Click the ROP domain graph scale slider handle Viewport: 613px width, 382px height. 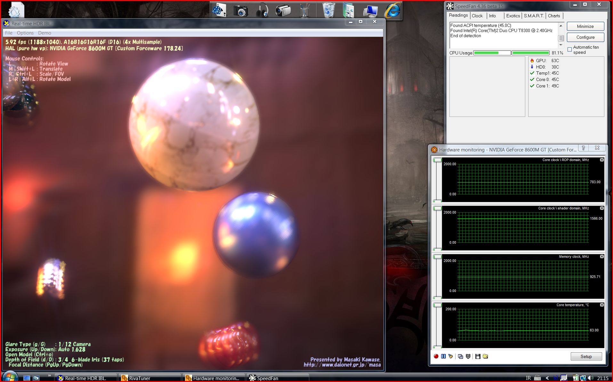tap(437, 160)
